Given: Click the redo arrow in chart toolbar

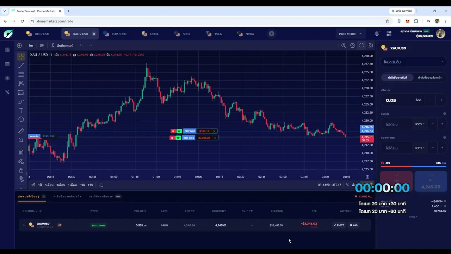Looking at the screenshot, I should (x=90, y=46).
